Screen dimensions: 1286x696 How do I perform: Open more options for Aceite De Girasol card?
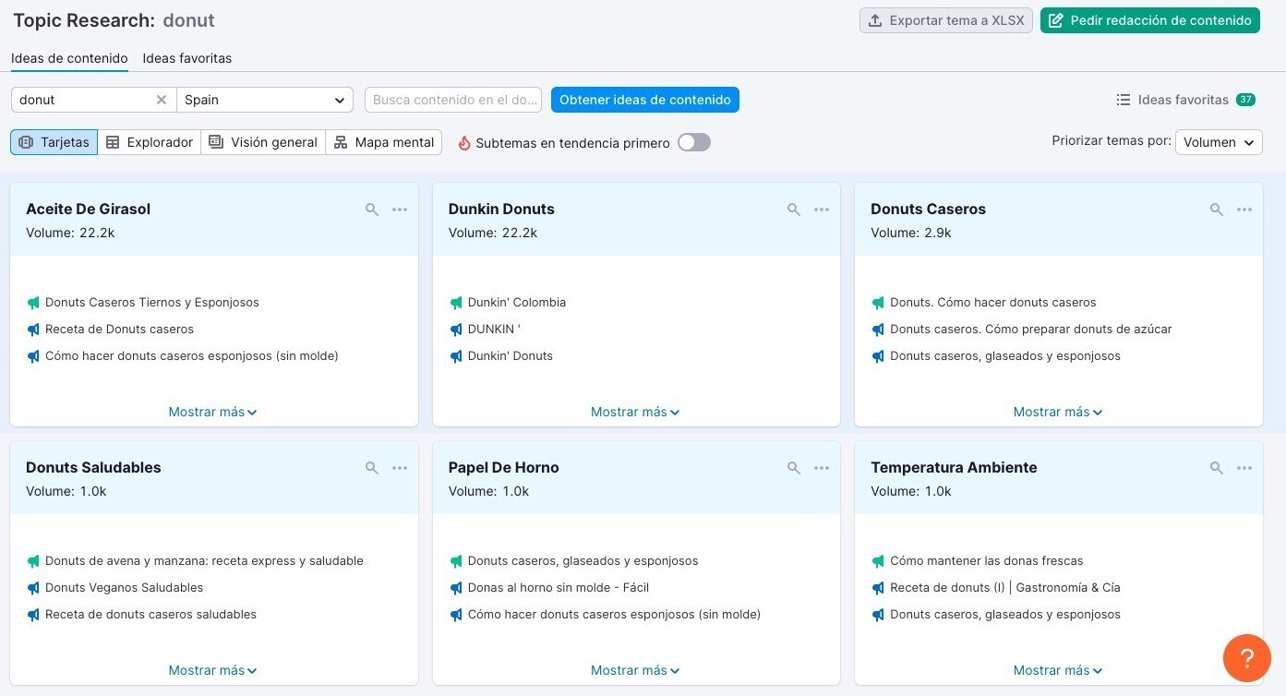400,210
